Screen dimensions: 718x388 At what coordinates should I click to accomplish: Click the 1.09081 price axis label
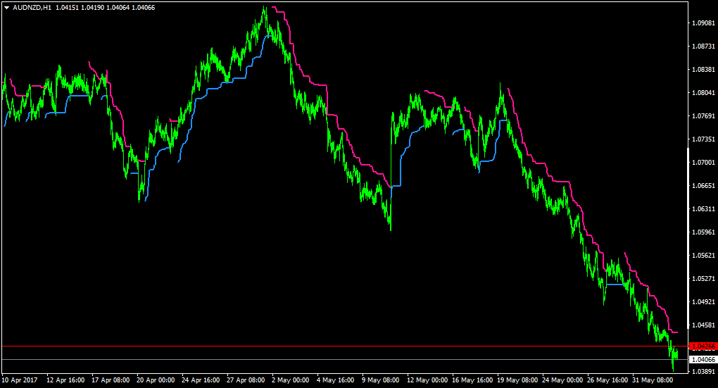pos(704,23)
